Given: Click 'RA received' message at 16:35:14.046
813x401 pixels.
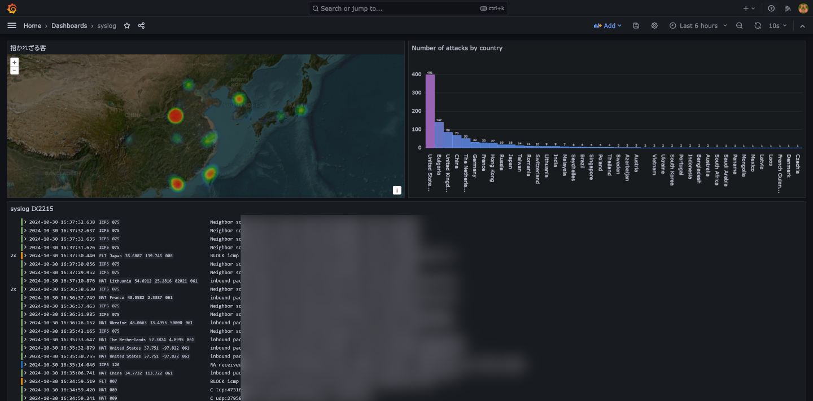Looking at the screenshot, I should [226, 364].
